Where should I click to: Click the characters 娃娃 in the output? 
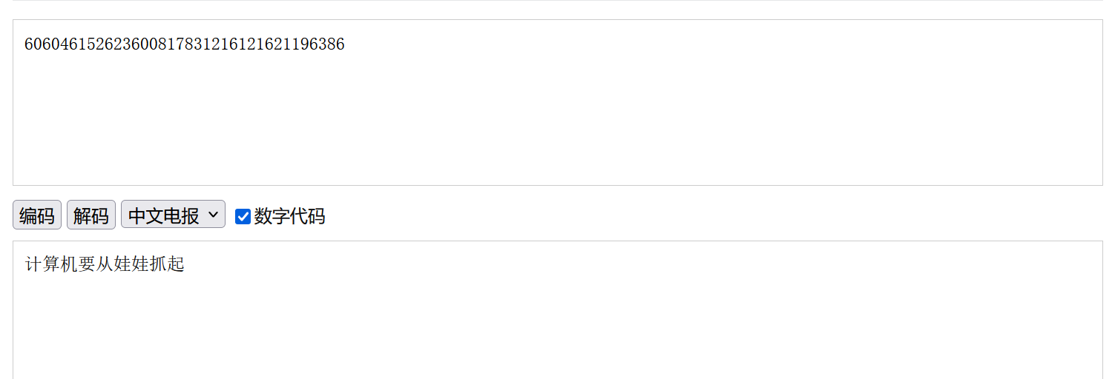point(131,264)
